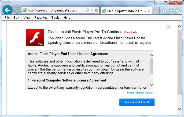
Task: Open a new blank tab
Action: 156,11
